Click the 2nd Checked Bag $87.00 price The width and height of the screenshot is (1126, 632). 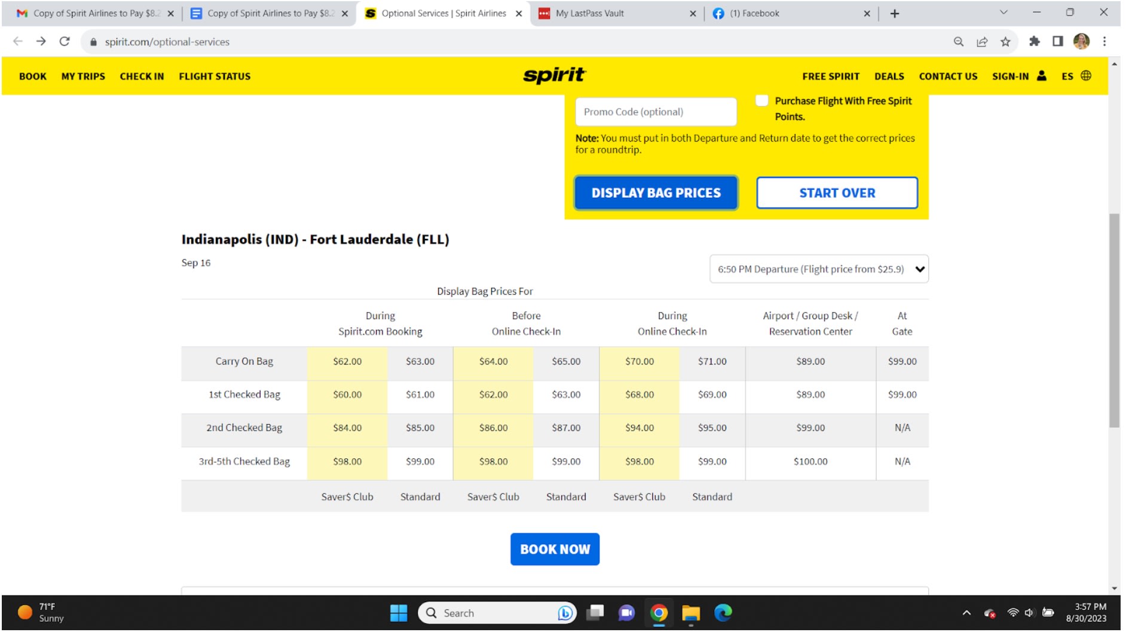[566, 428]
